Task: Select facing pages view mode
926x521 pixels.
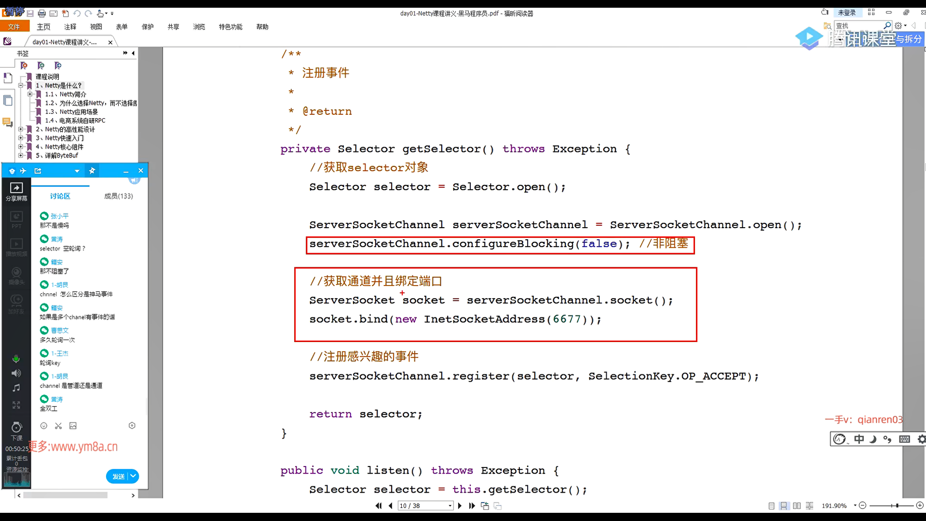Action: pyautogui.click(x=797, y=506)
